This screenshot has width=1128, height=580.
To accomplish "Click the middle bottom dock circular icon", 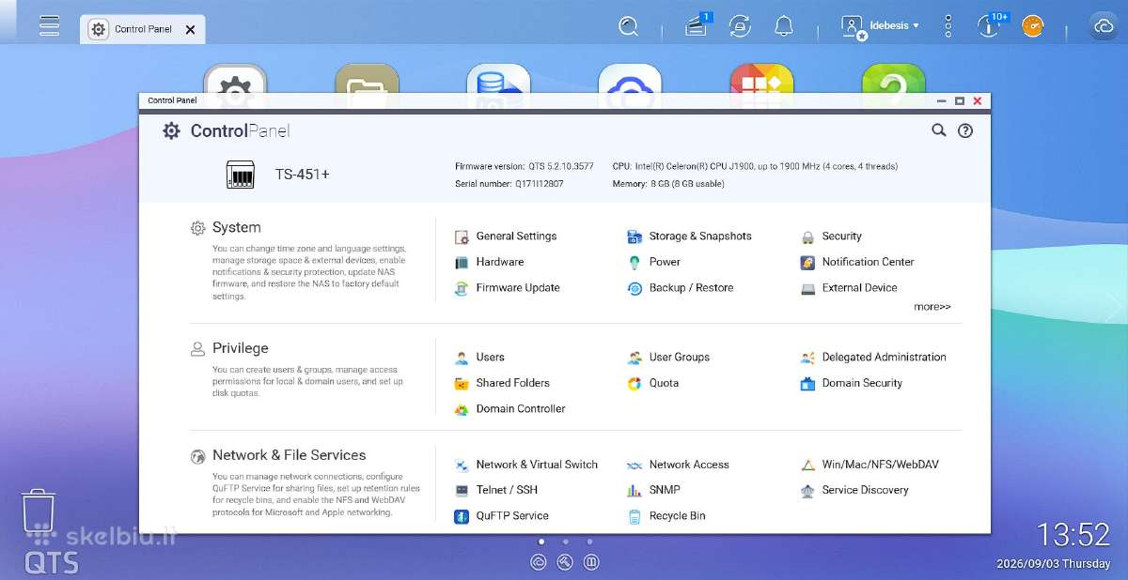I will (x=565, y=562).
